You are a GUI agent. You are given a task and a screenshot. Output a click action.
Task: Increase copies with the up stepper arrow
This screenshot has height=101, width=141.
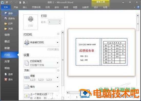click(60, 21)
